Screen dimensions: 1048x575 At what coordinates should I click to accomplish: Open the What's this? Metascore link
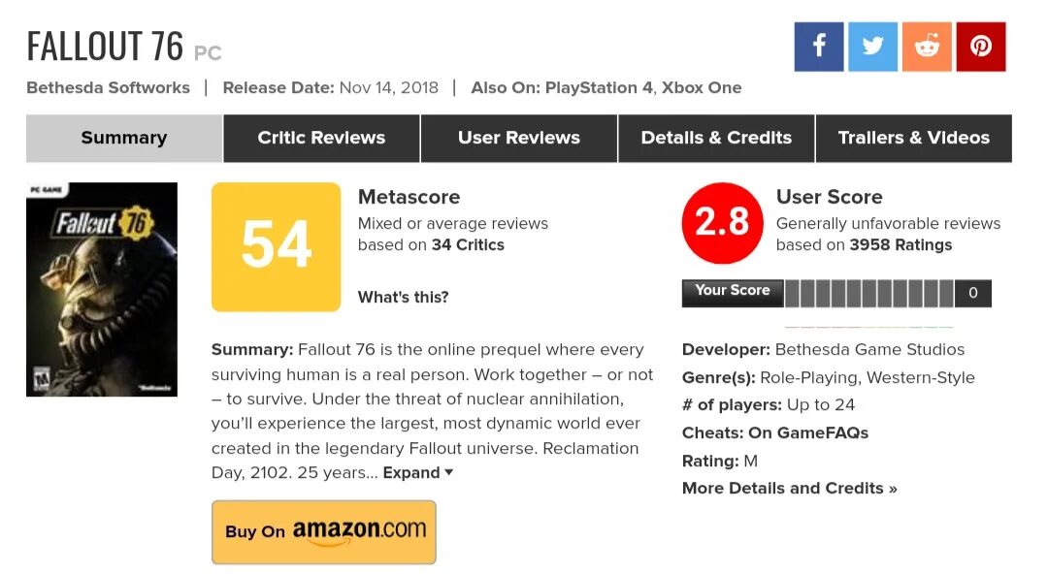click(403, 297)
